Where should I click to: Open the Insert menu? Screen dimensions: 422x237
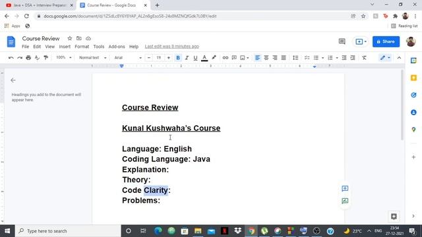coord(65,47)
